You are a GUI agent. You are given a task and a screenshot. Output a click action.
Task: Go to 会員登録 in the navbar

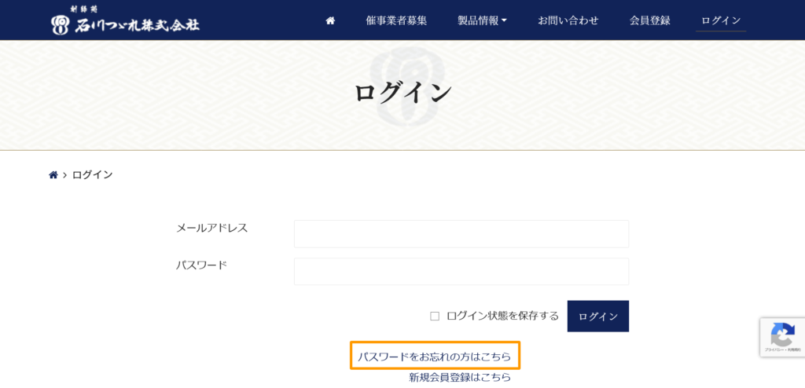point(649,20)
